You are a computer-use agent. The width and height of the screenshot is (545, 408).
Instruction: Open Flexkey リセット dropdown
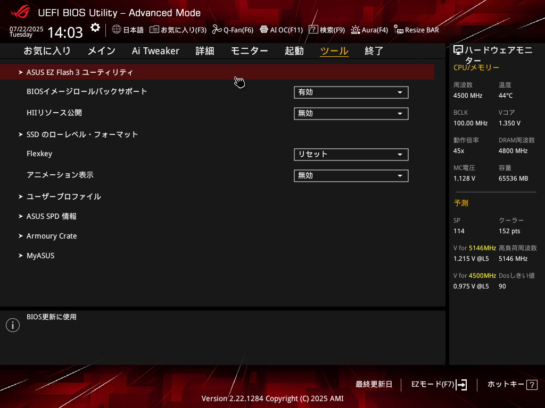351,155
